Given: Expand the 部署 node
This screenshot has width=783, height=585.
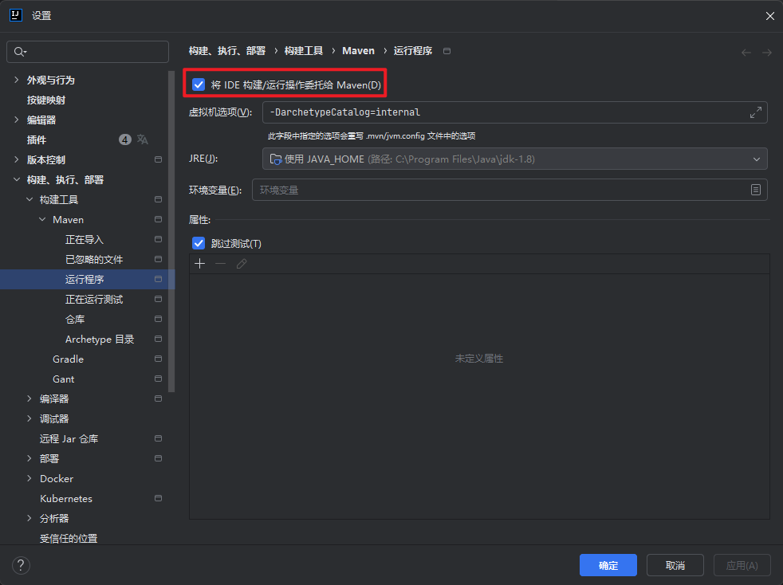Looking at the screenshot, I should pos(30,459).
